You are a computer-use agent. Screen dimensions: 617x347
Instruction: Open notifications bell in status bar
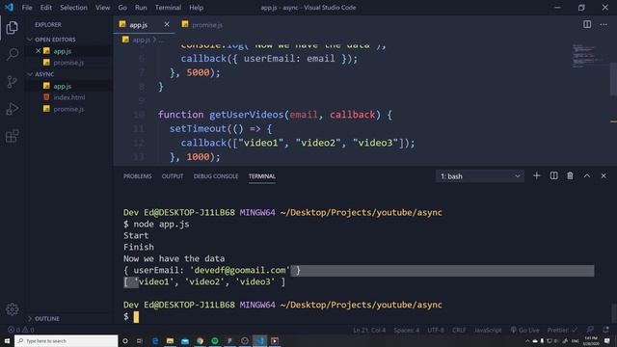pyautogui.click(x=606, y=330)
